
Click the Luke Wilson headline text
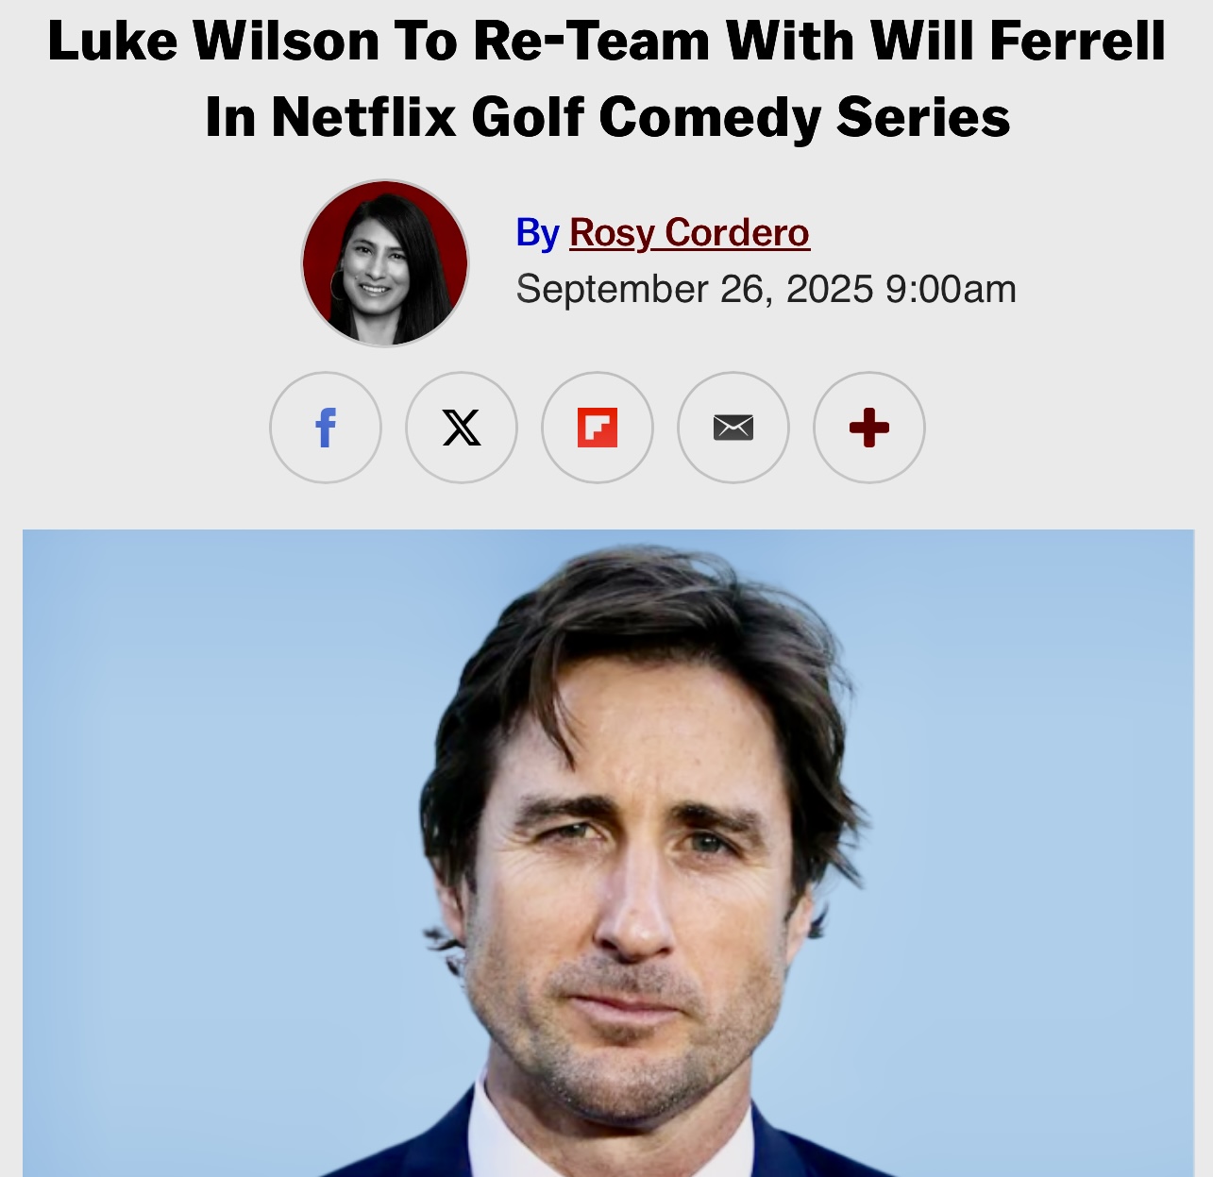click(607, 79)
